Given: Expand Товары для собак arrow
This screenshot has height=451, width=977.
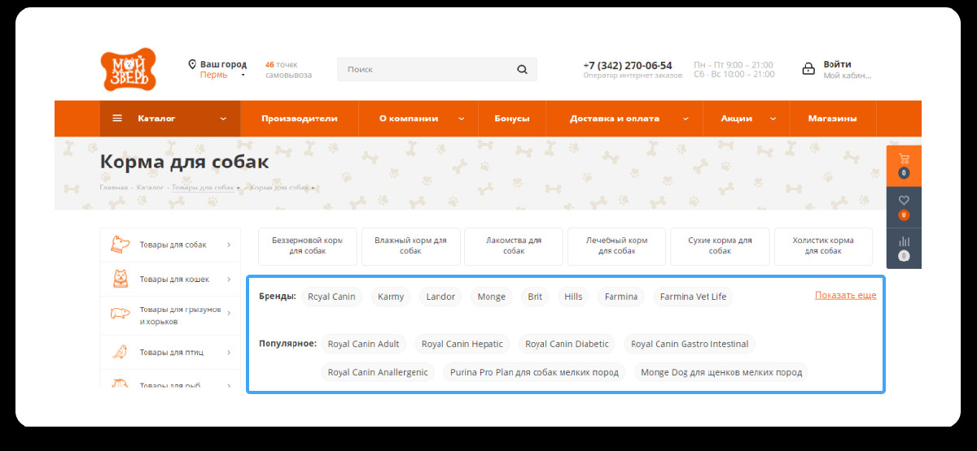Looking at the screenshot, I should (229, 245).
